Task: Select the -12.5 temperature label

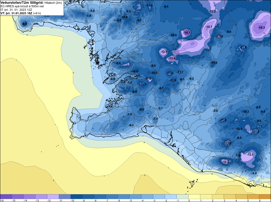Action: 225,162
